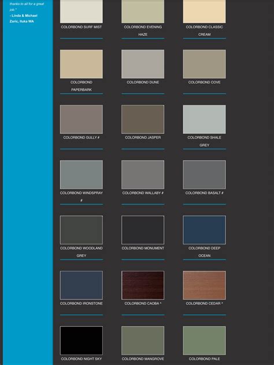Click the 'COLORBOND SURF MIST' label

82,27
